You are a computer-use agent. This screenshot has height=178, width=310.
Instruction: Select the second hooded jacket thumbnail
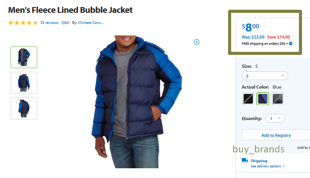pyautogui.click(x=24, y=83)
